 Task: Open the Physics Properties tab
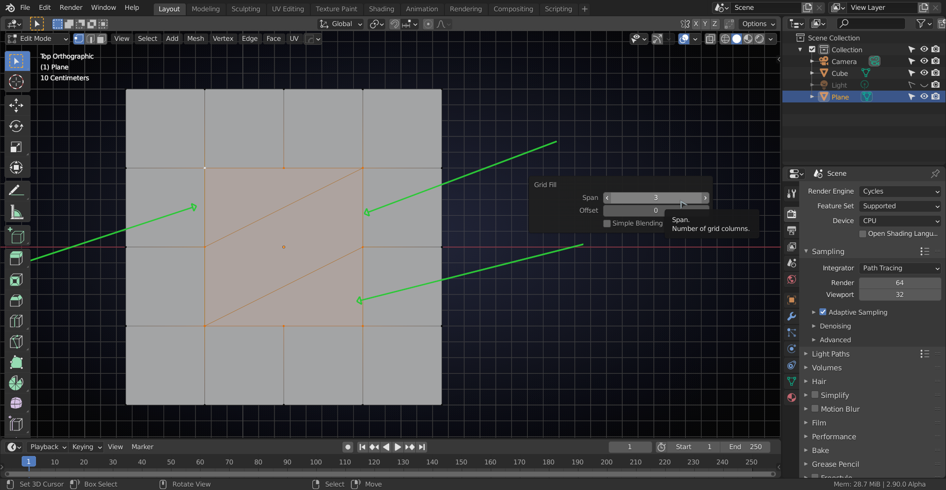791,349
